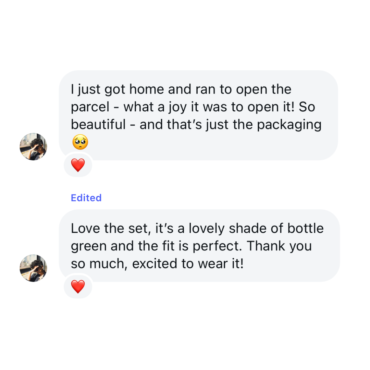Click the blue 'Edited' label
The image size is (370, 370).
click(x=86, y=198)
